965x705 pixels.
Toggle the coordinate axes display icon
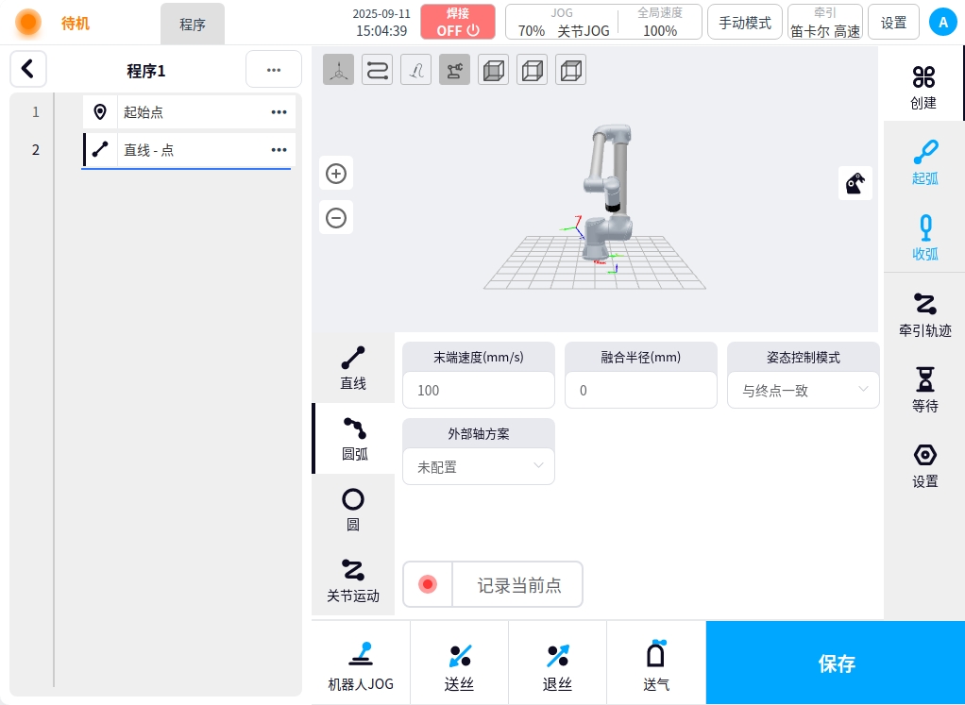click(x=339, y=71)
